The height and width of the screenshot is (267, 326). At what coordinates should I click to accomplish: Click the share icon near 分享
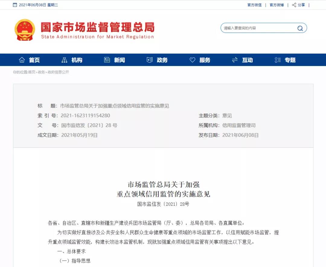coord(294,5)
